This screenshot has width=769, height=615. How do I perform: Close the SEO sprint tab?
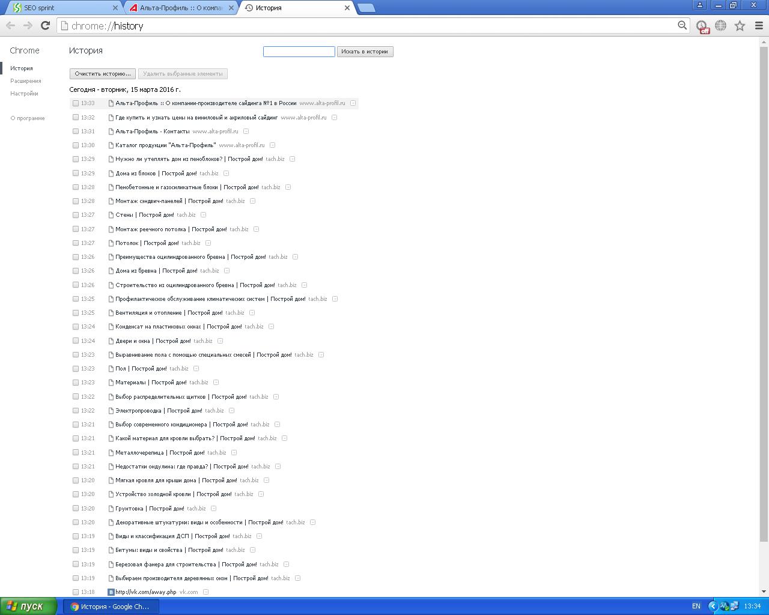(x=115, y=8)
